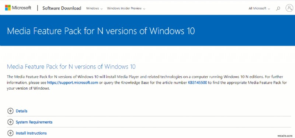This screenshot has width=295, height=138.
Task: Expand the Details plus icon
Action: point(10,111)
